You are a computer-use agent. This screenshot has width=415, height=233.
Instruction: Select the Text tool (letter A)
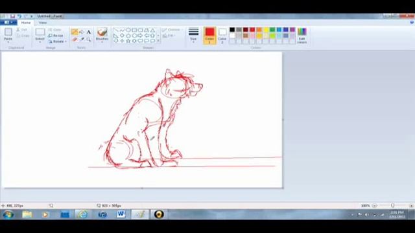(x=89, y=32)
